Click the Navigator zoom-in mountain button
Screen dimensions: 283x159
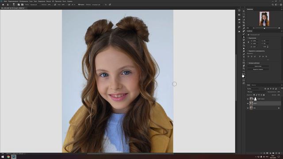(x=279, y=28)
